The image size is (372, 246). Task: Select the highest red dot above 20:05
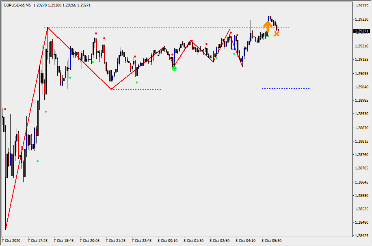(x=96, y=33)
